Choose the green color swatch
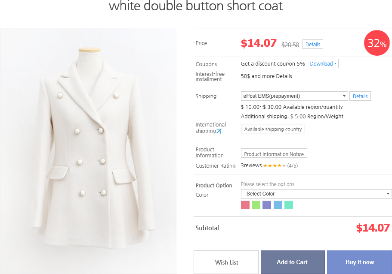Image resolution: width=392 pixels, height=274 pixels. click(x=256, y=205)
